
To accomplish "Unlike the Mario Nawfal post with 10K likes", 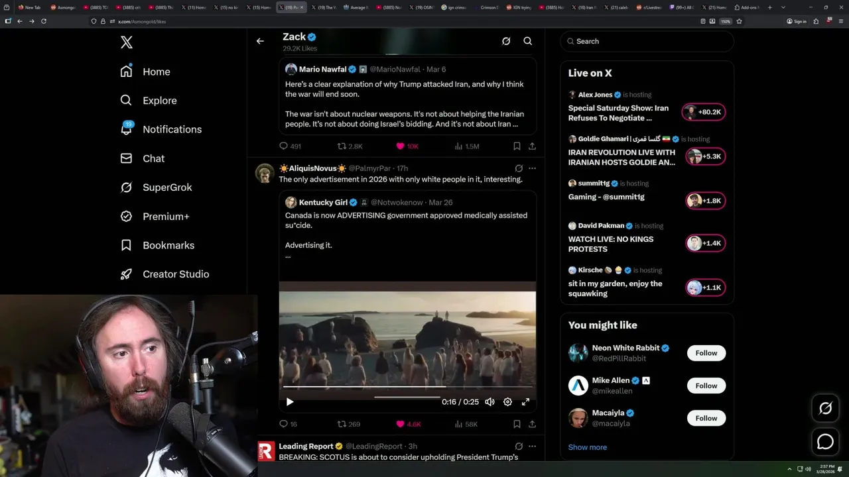I will tap(407, 146).
